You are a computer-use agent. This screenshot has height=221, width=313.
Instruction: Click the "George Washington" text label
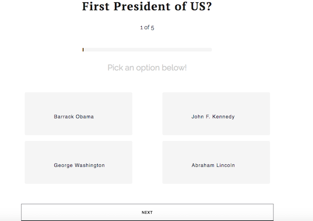pyautogui.click(x=79, y=165)
